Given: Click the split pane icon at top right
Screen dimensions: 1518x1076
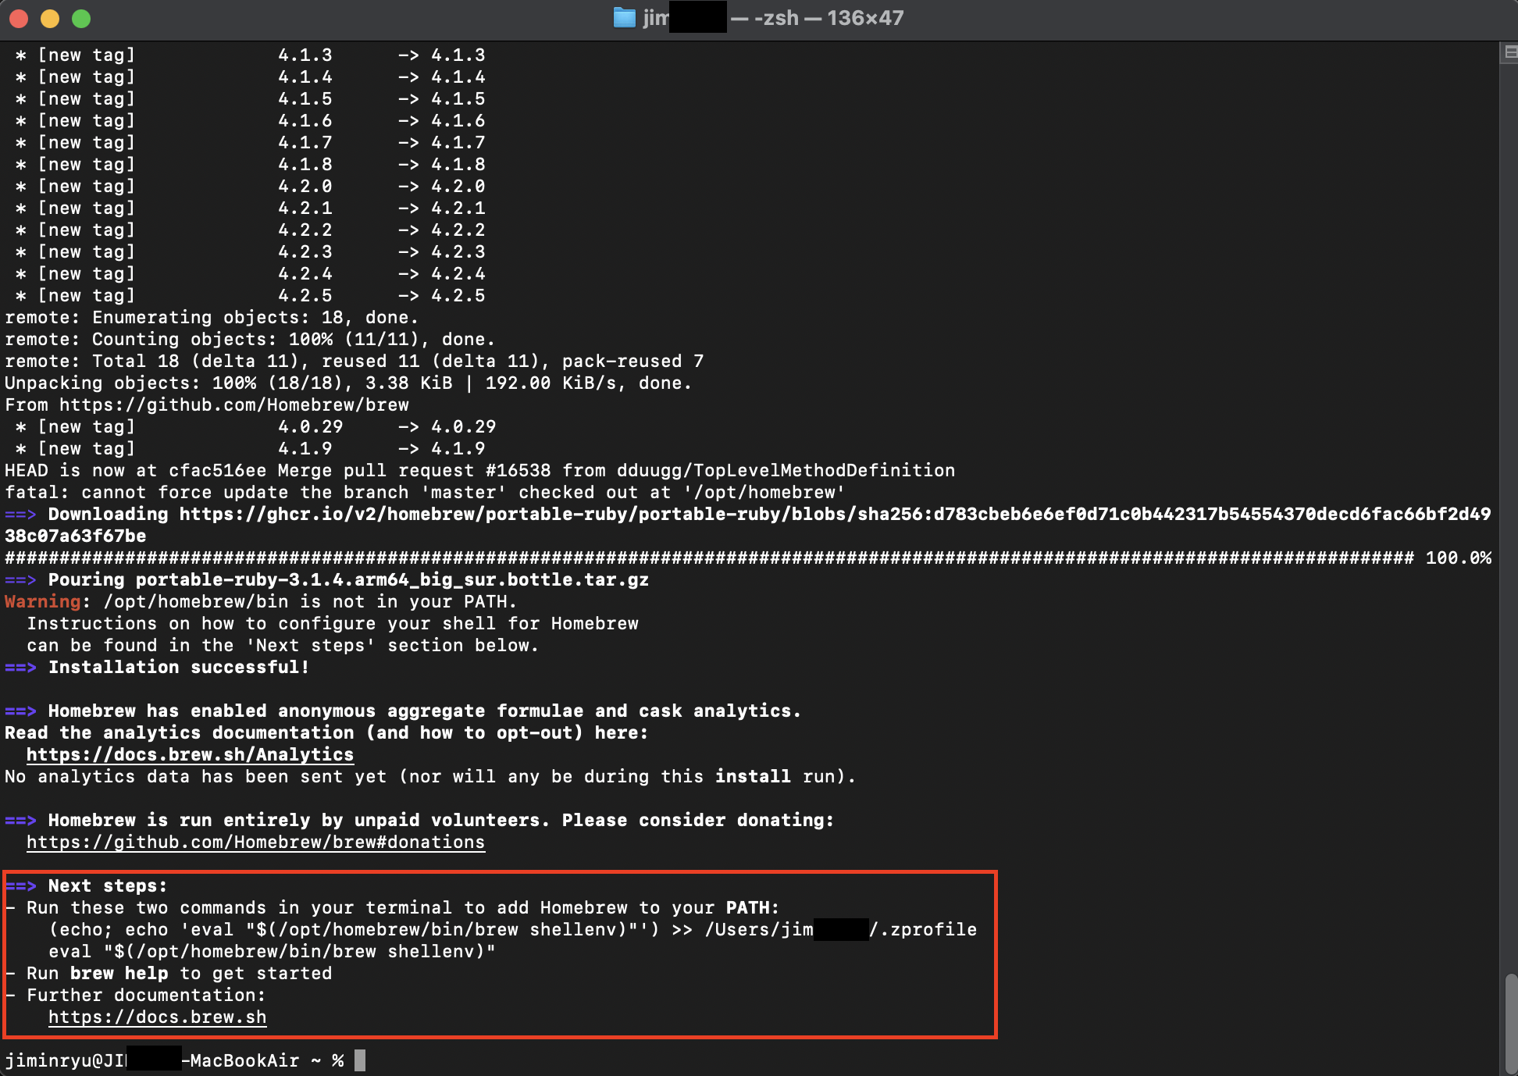Looking at the screenshot, I should [x=1509, y=52].
